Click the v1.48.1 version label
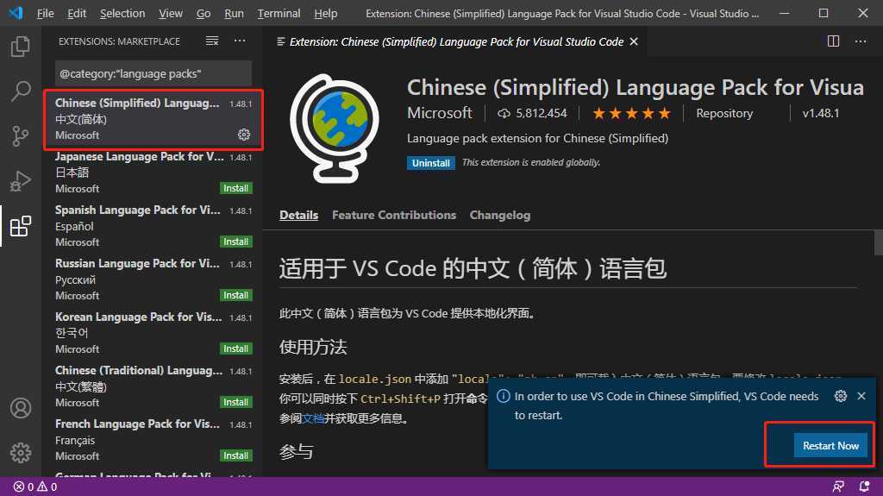Image resolution: width=883 pixels, height=496 pixels. click(x=821, y=113)
